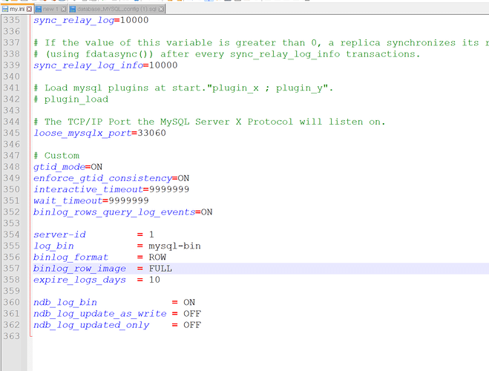Viewport: 489px width, 371px height.
Task: Click the '# Load mysql plugins at start' comment
Action: 183,88
